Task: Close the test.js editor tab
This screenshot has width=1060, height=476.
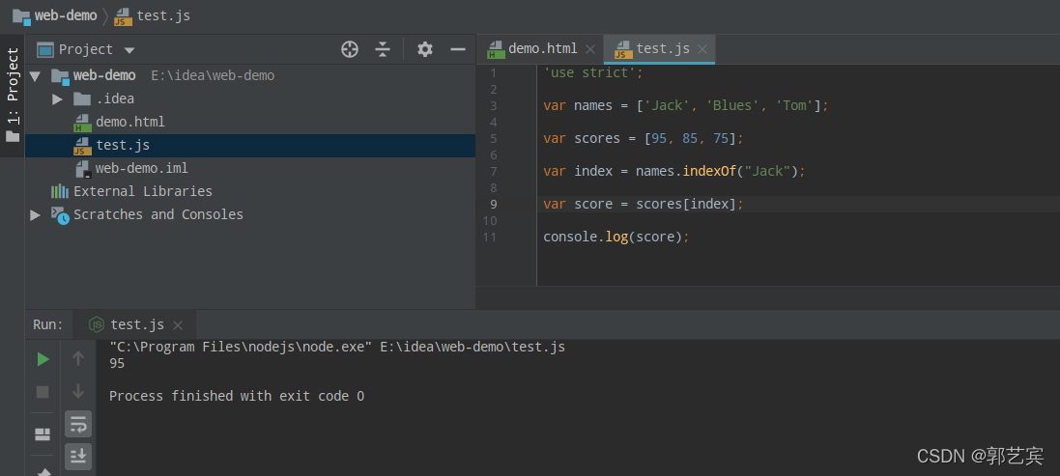Action: pyautogui.click(x=702, y=49)
